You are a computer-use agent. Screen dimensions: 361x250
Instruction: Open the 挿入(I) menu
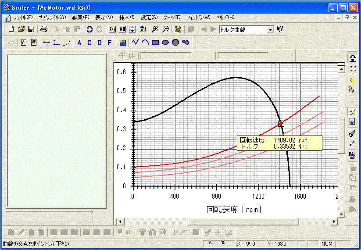tap(127, 18)
